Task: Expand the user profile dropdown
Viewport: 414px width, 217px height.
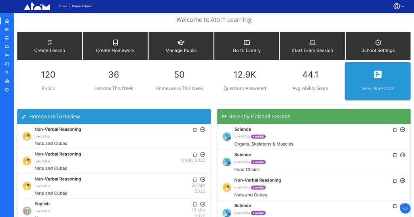Action: coord(399,6)
